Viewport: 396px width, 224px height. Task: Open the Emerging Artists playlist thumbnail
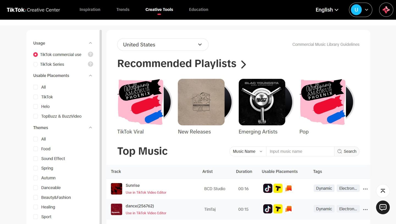click(262, 102)
